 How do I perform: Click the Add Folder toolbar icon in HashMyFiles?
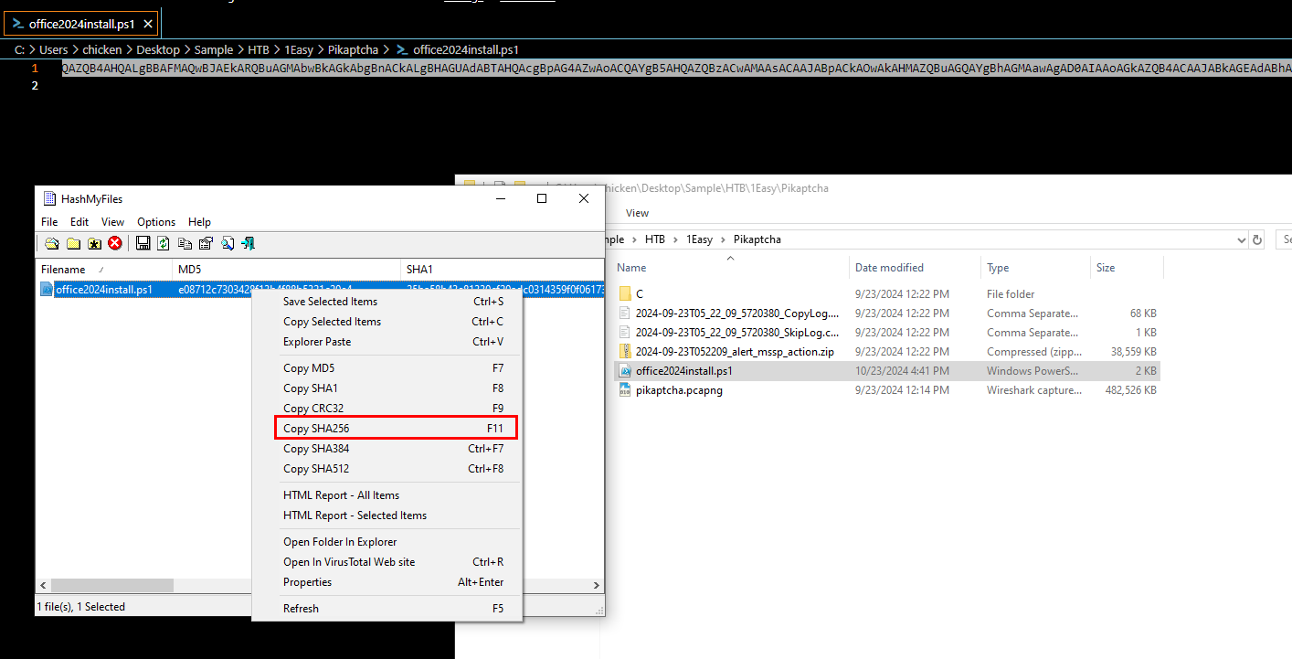[73, 243]
